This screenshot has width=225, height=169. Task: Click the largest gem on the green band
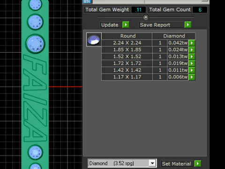(35, 44)
